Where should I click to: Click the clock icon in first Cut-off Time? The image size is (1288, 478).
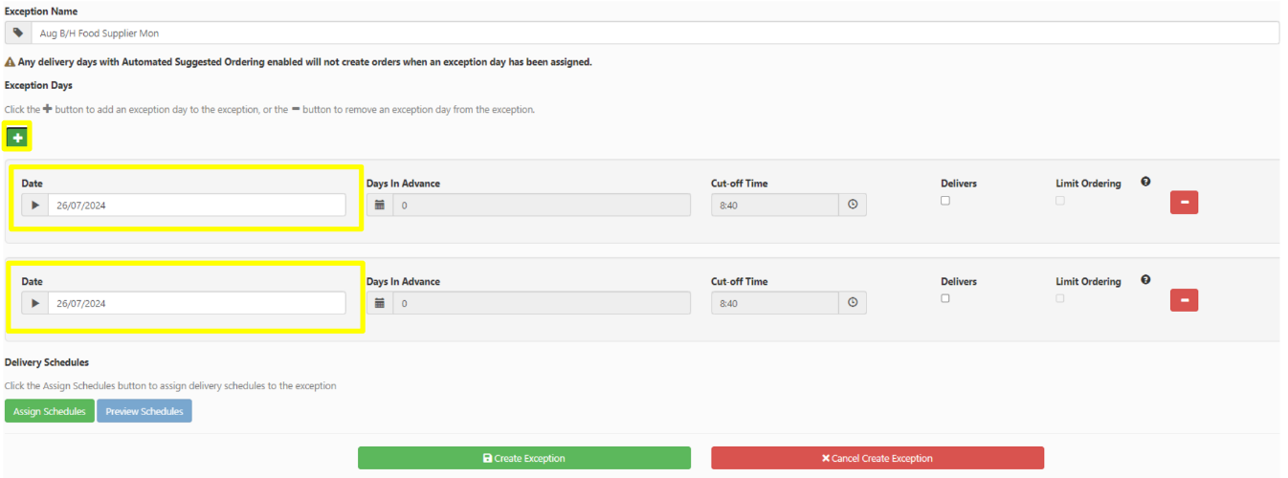click(x=853, y=205)
